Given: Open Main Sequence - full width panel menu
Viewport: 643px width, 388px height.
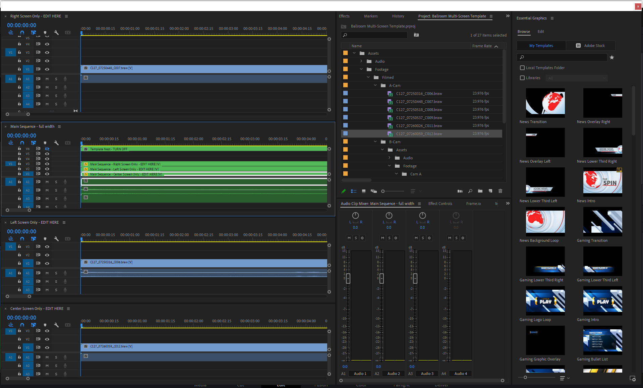Looking at the screenshot, I should click(x=59, y=126).
